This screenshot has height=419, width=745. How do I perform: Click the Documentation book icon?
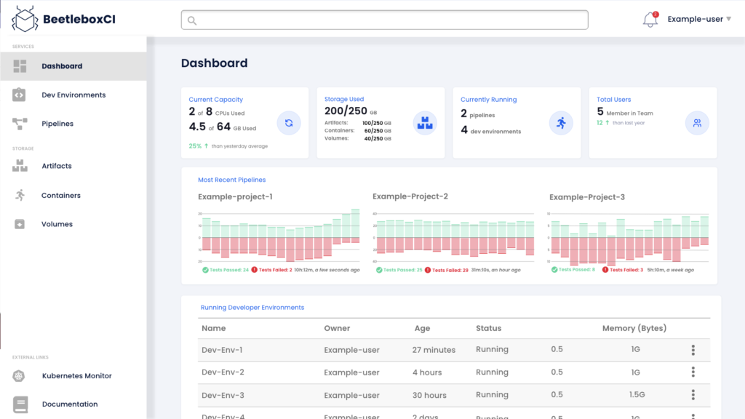click(x=20, y=404)
